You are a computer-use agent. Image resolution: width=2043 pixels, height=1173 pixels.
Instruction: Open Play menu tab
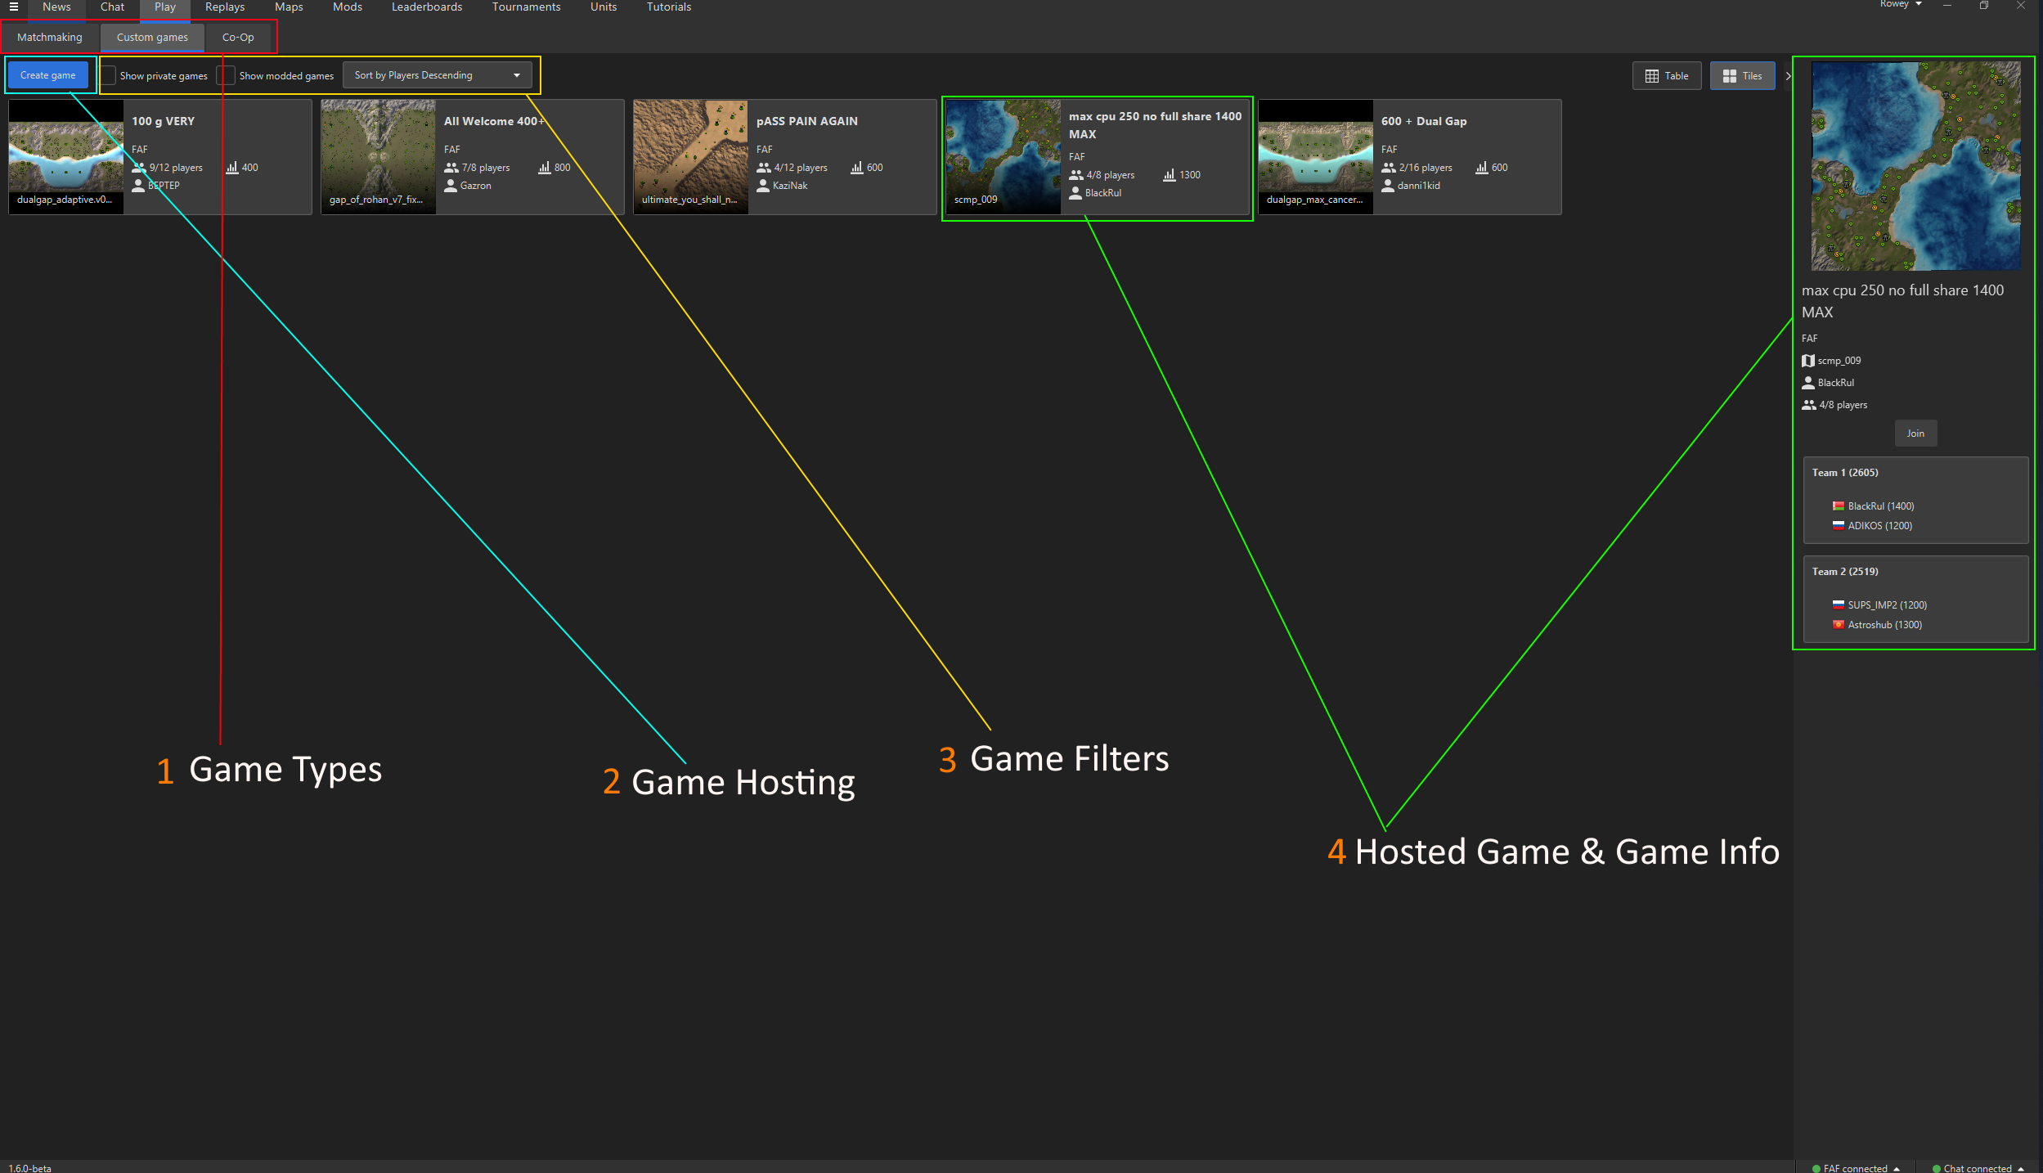pyautogui.click(x=164, y=8)
